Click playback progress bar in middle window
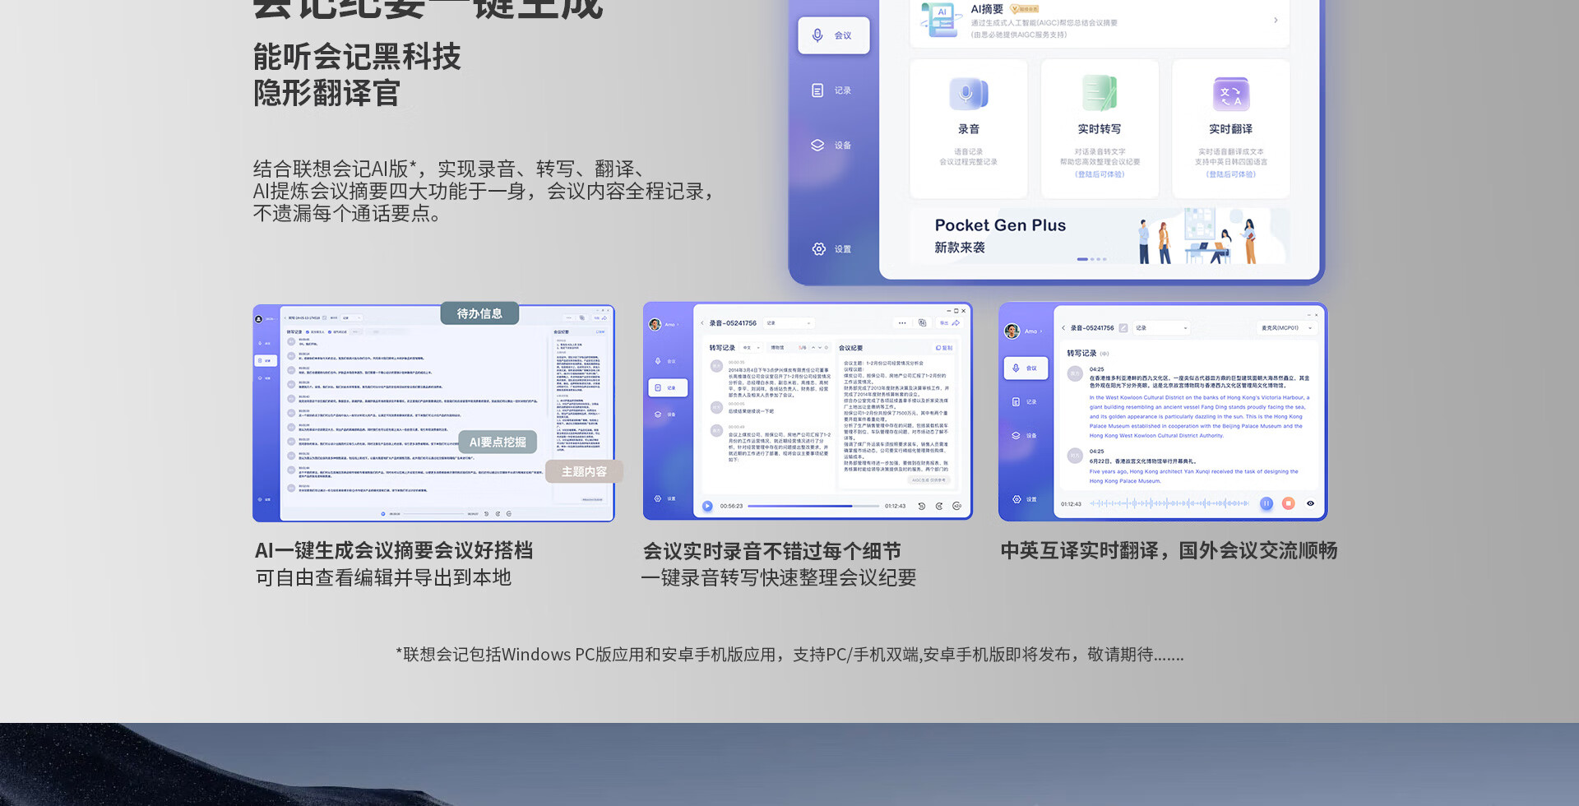1579x806 pixels. [813, 506]
